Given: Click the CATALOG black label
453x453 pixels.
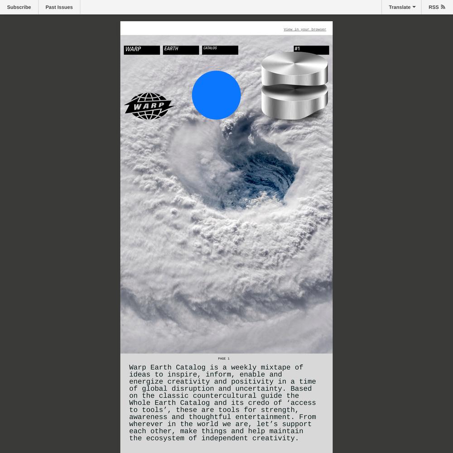Looking at the screenshot, I should [x=220, y=50].
